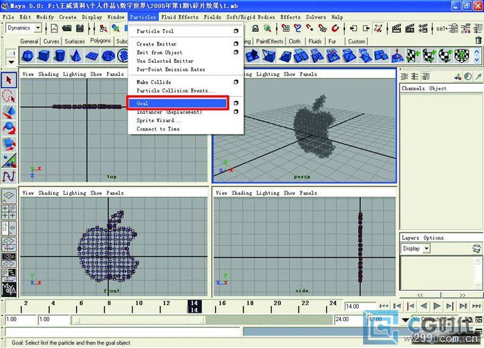Screen dimensions: 484x348
Task: Choose Sprite Wizard menu entry
Action: [x=158, y=121]
